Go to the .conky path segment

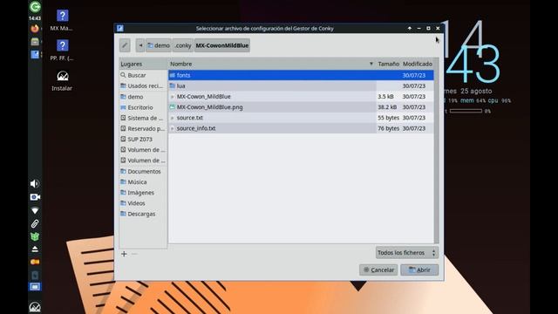183,45
